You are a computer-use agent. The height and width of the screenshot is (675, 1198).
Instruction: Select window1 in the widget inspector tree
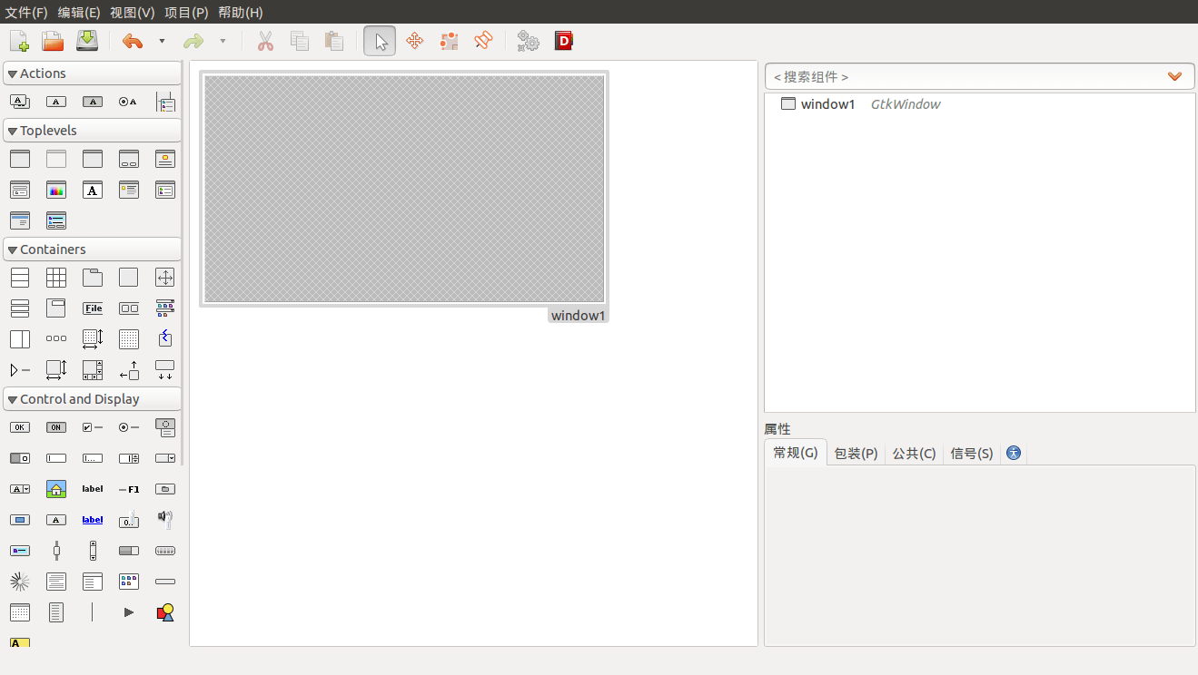tap(828, 103)
